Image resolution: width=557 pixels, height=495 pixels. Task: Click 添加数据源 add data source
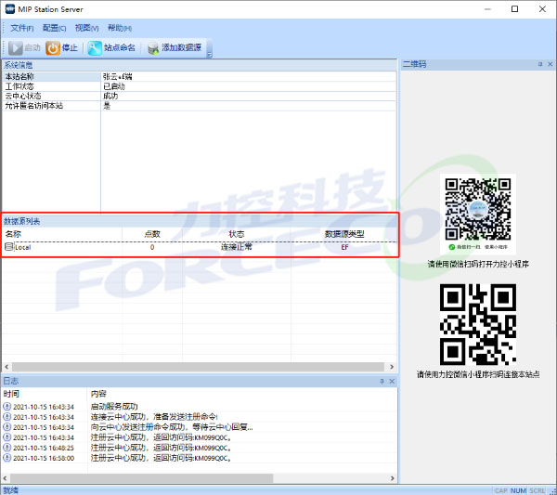click(175, 48)
